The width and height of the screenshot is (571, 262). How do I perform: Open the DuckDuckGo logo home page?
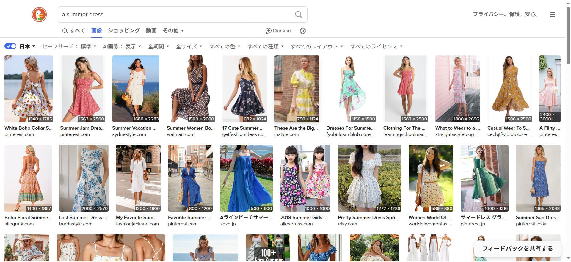pyautogui.click(x=39, y=15)
